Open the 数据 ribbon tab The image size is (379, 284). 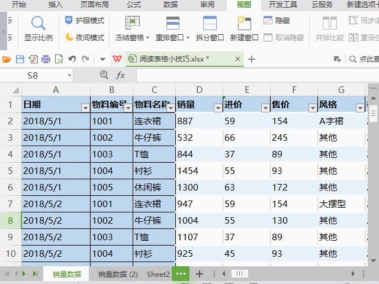tap(170, 4)
